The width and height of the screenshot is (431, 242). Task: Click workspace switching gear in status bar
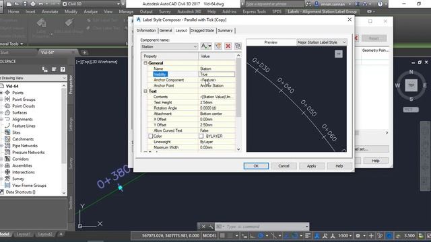358,235
